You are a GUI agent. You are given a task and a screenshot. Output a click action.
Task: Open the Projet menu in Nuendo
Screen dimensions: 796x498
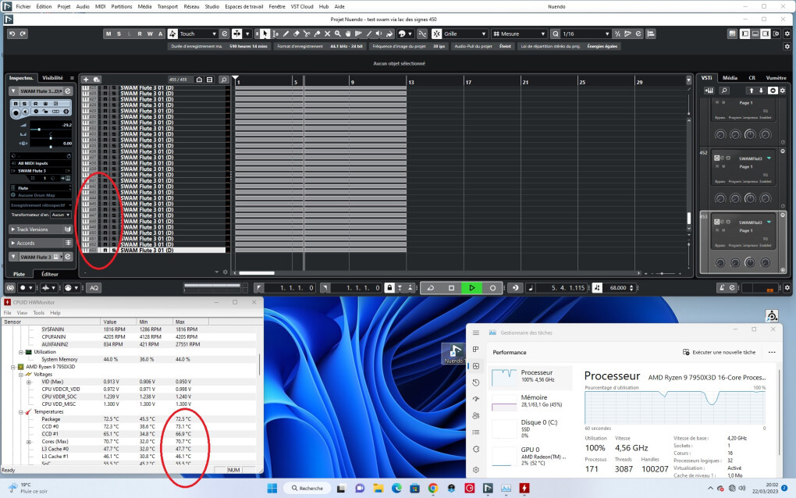tap(64, 6)
